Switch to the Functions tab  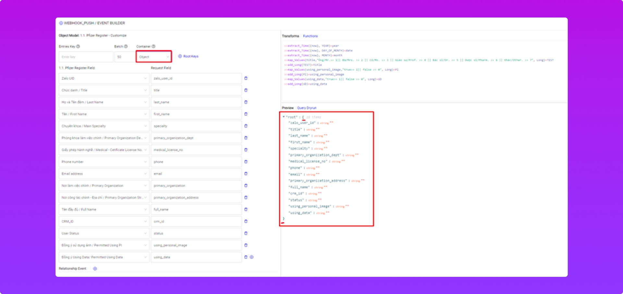pos(310,36)
